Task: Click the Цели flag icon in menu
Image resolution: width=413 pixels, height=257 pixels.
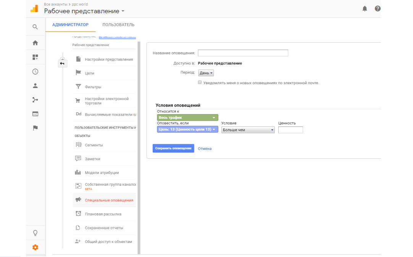Action: tap(78, 73)
